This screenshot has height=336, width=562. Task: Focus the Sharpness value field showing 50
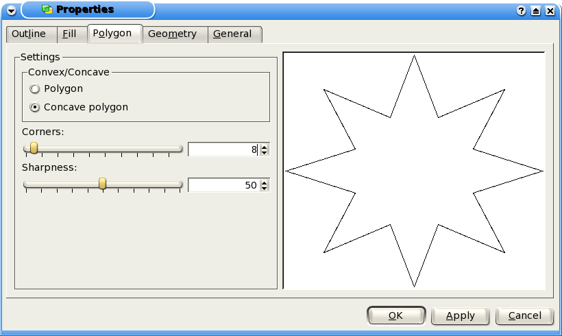(223, 185)
